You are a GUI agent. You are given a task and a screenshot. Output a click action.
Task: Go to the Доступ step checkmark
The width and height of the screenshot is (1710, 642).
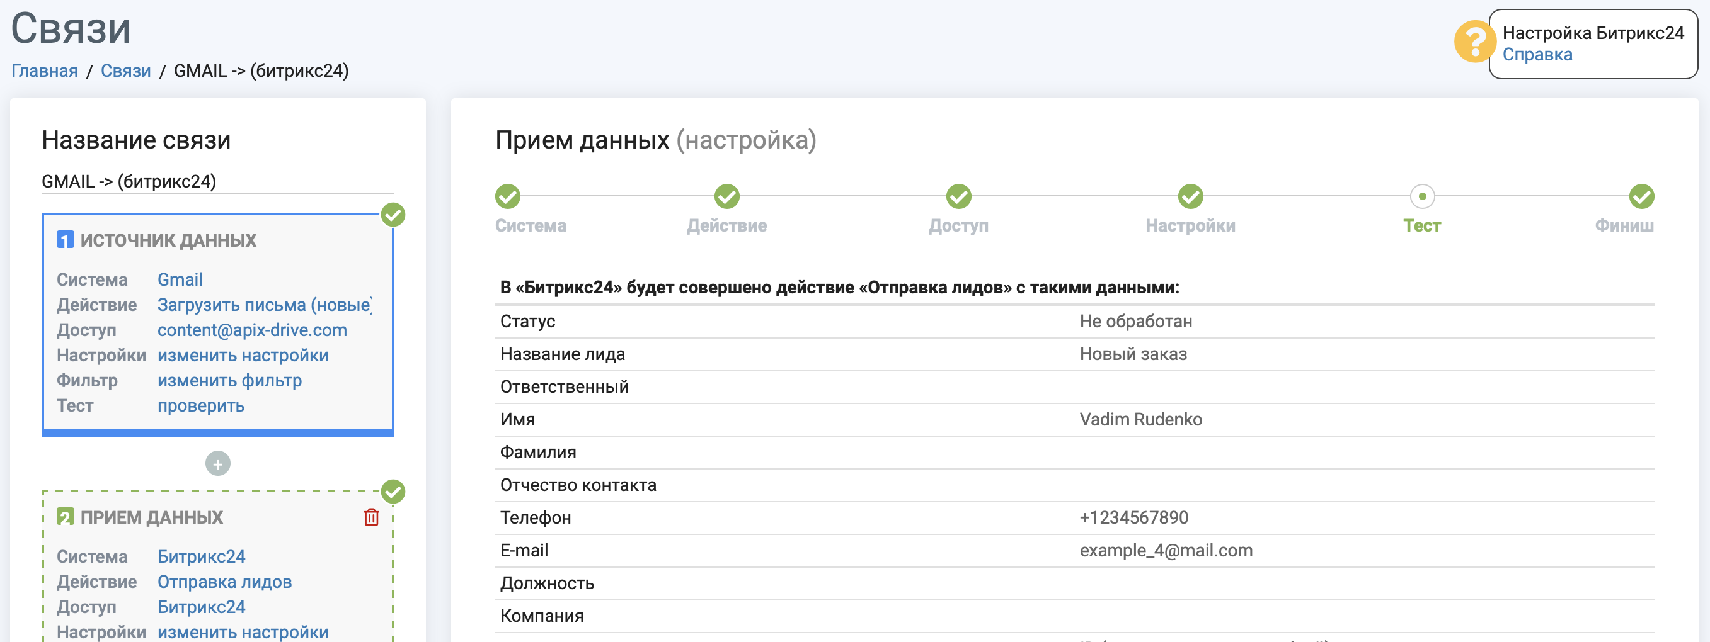point(958,196)
